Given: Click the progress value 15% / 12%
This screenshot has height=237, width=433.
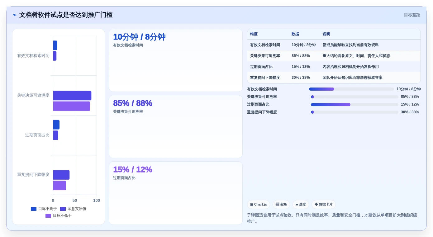Looking at the screenshot, I should (410, 105).
